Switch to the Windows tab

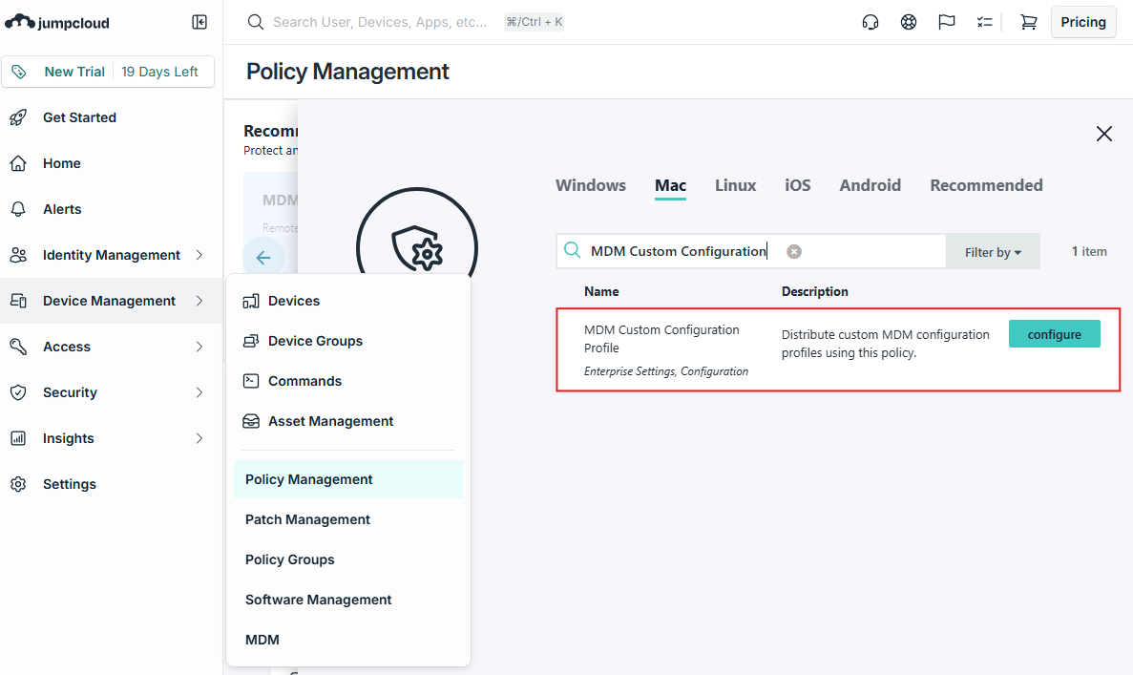coord(590,185)
